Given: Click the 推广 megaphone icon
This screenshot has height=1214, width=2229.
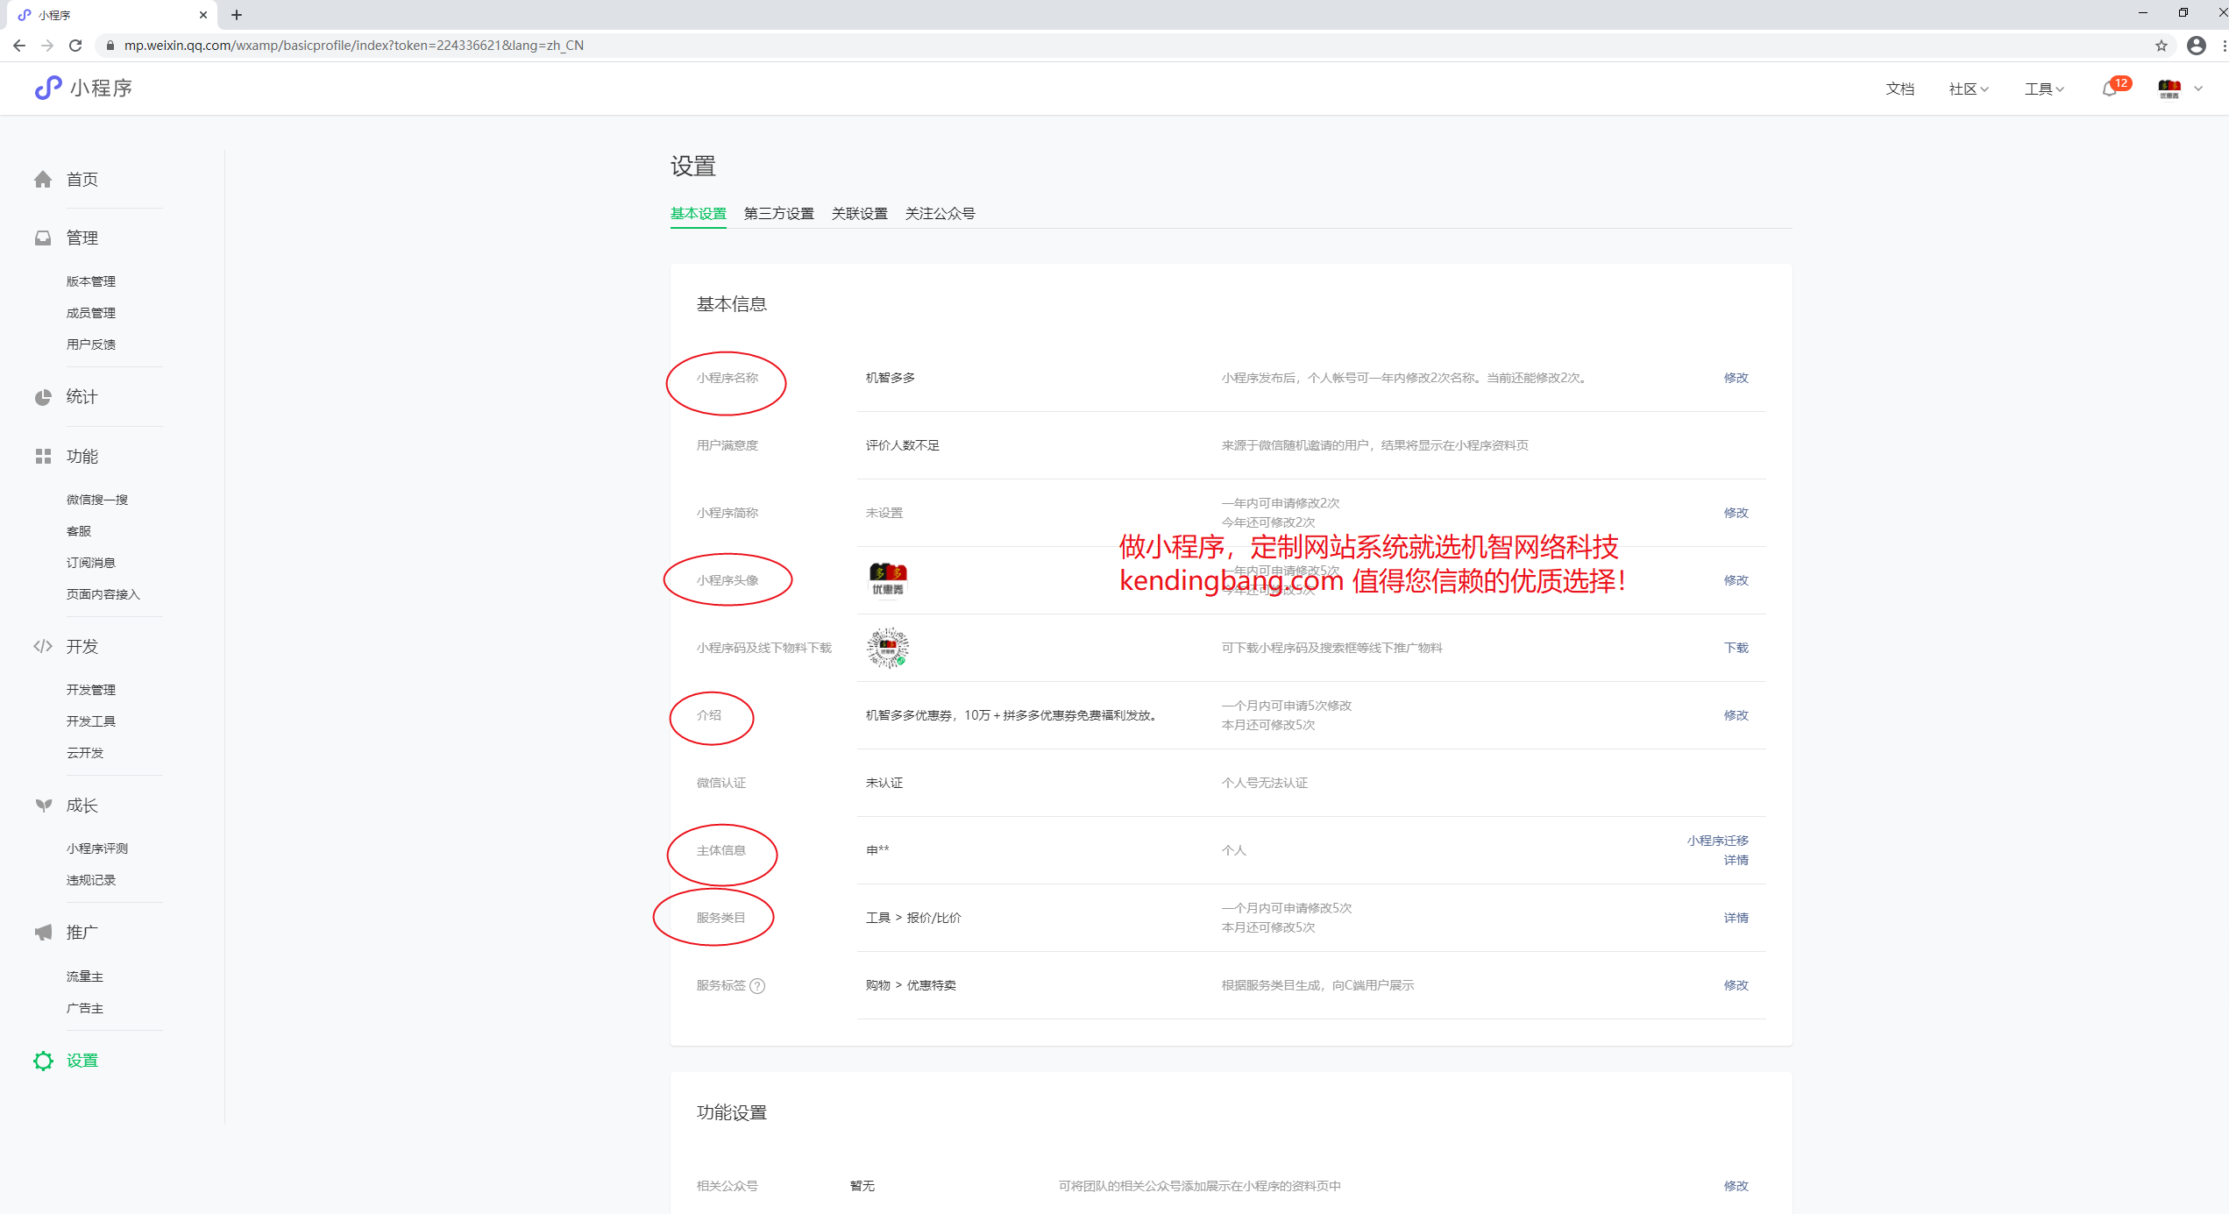Looking at the screenshot, I should pyautogui.click(x=43, y=932).
